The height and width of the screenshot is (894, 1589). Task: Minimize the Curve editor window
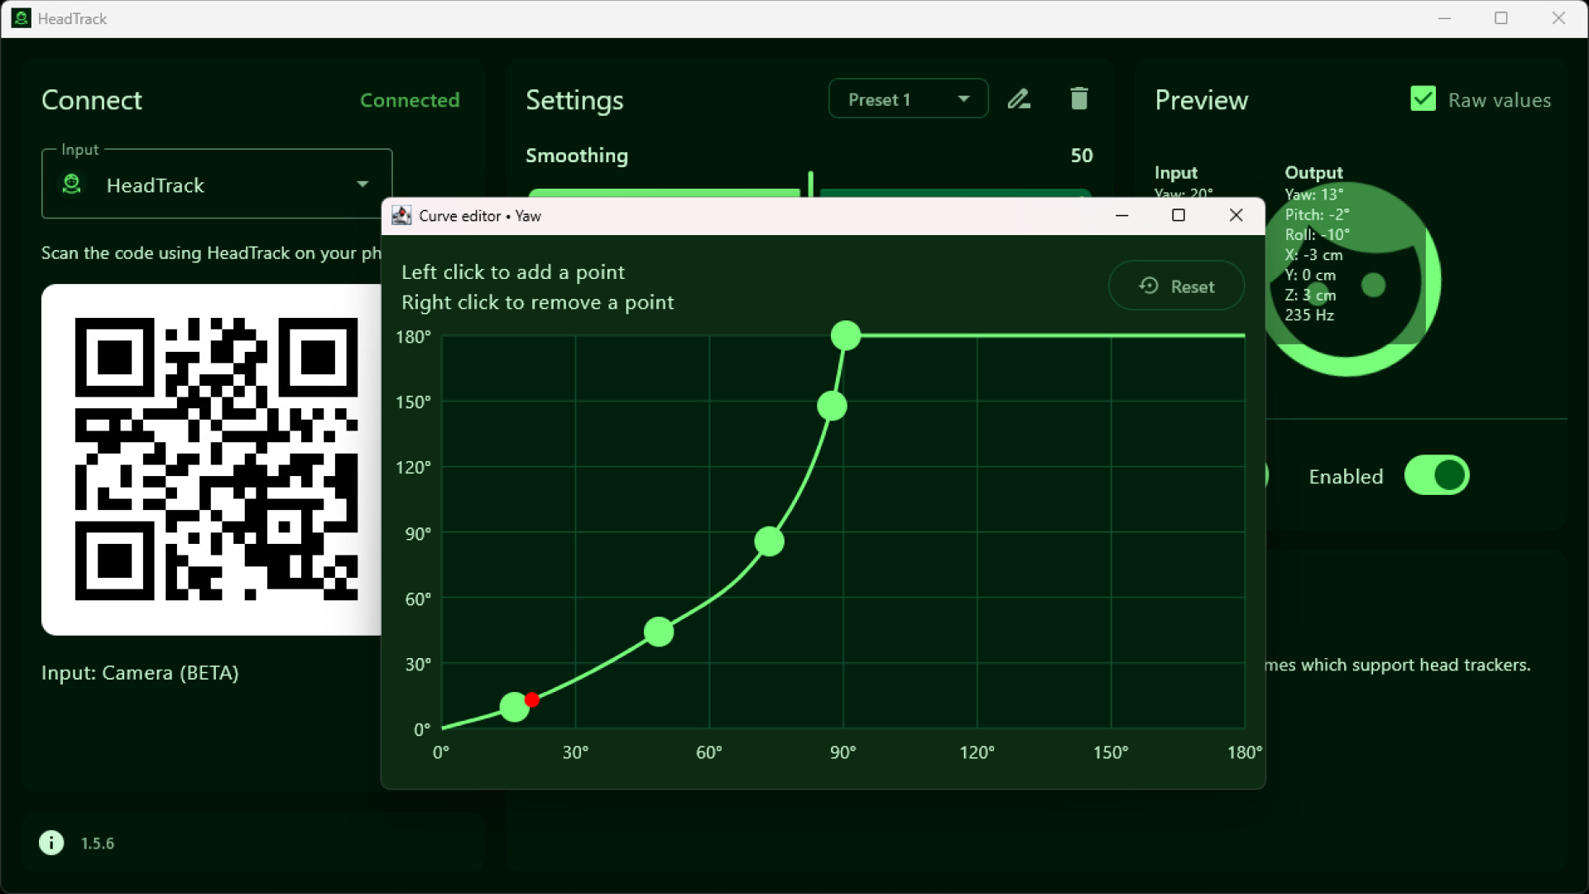[x=1121, y=215]
